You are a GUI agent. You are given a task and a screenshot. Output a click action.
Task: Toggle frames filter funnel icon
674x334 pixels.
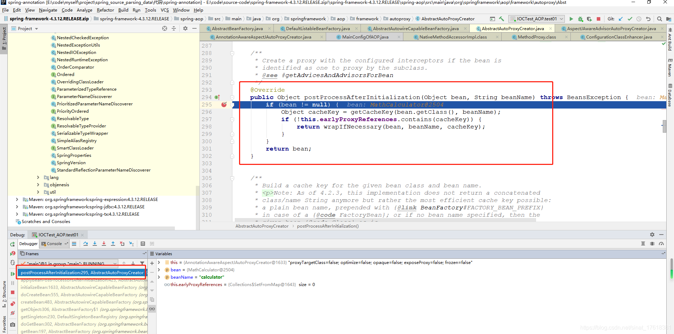[142, 263]
